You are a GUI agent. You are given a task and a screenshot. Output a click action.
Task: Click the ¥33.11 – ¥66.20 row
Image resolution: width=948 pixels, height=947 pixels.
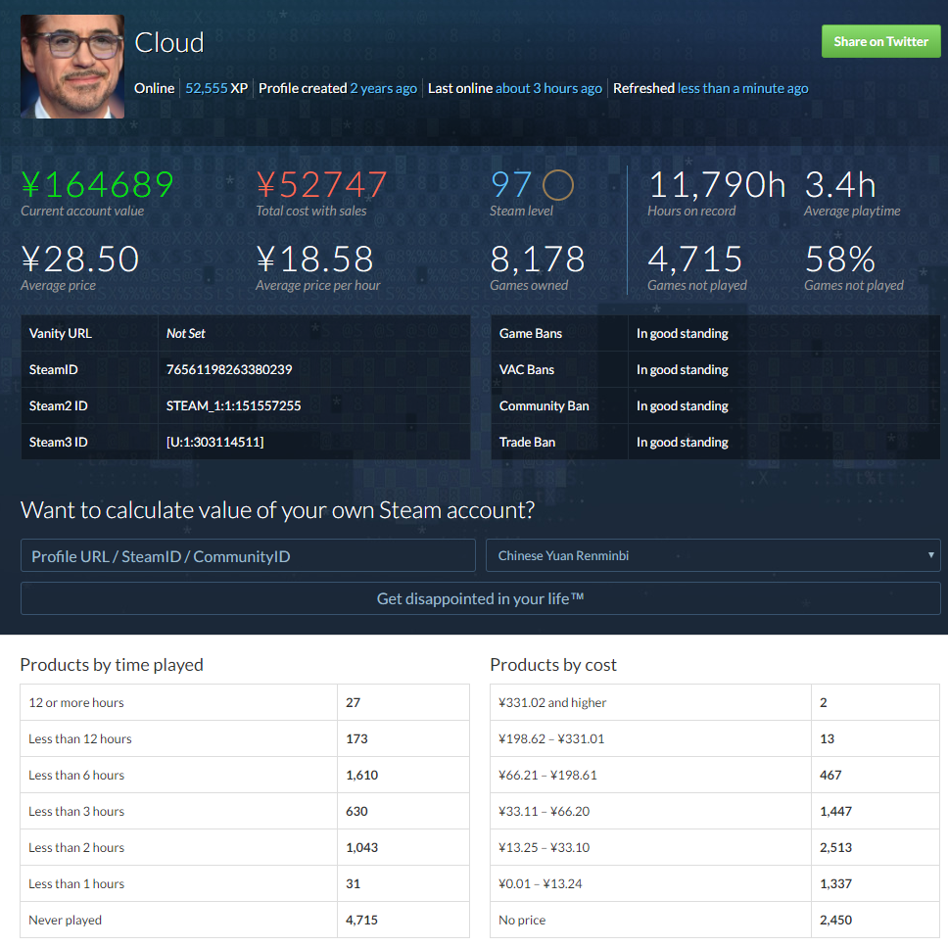[715, 811]
